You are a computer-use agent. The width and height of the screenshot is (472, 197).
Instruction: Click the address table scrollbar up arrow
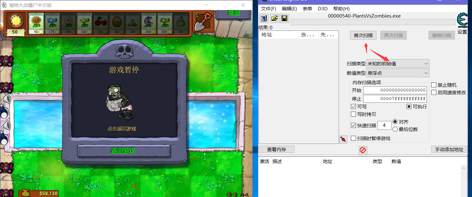[x=464, y=168]
